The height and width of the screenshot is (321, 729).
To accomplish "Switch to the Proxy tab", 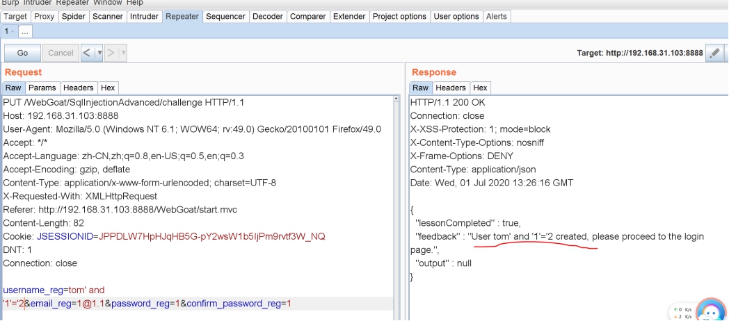I will pyautogui.click(x=45, y=16).
